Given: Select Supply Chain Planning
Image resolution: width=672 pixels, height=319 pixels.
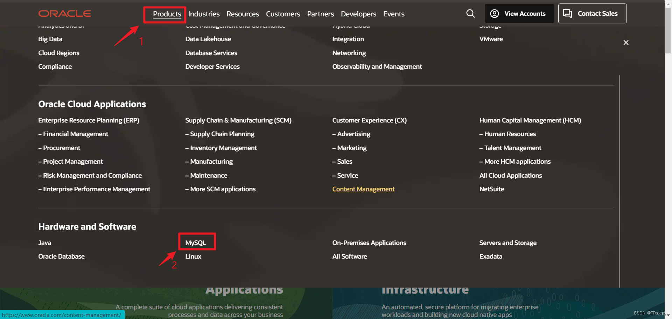Looking at the screenshot, I should point(220,134).
